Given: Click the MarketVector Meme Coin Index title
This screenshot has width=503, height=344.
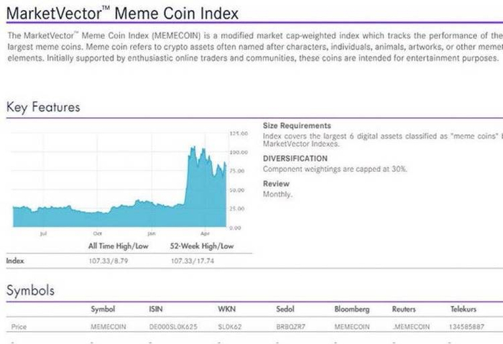Looking at the screenshot, I should point(122,13).
